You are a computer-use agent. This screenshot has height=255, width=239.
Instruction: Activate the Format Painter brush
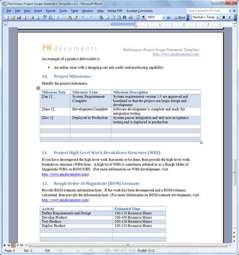click(76, 17)
